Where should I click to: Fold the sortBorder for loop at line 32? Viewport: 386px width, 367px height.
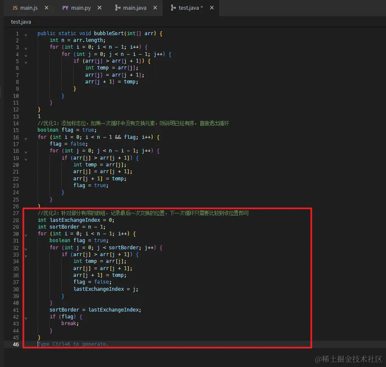click(x=26, y=249)
